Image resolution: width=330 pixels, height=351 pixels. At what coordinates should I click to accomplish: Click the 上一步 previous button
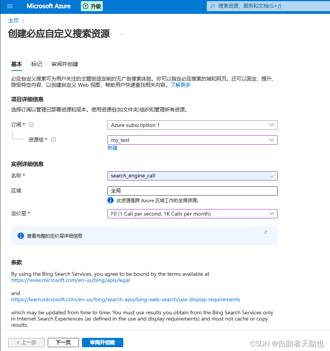[x=26, y=342]
